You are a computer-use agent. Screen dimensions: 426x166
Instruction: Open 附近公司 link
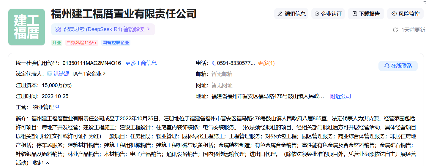tap(340, 96)
